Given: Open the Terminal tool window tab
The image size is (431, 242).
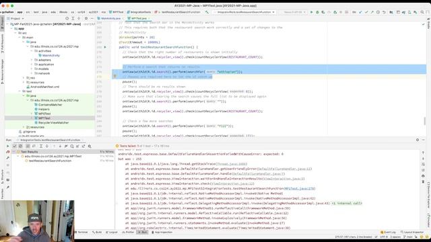Looking at the screenshot, I should (x=81, y=232).
